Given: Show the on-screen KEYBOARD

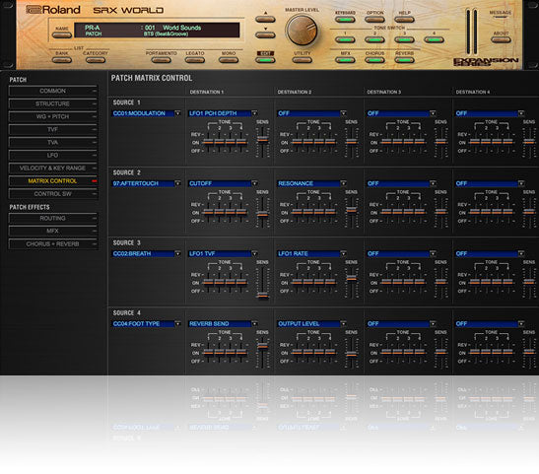Looking at the screenshot, I should pyautogui.click(x=345, y=20).
